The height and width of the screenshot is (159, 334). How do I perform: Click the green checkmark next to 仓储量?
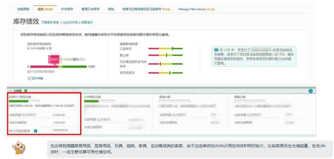26,91
